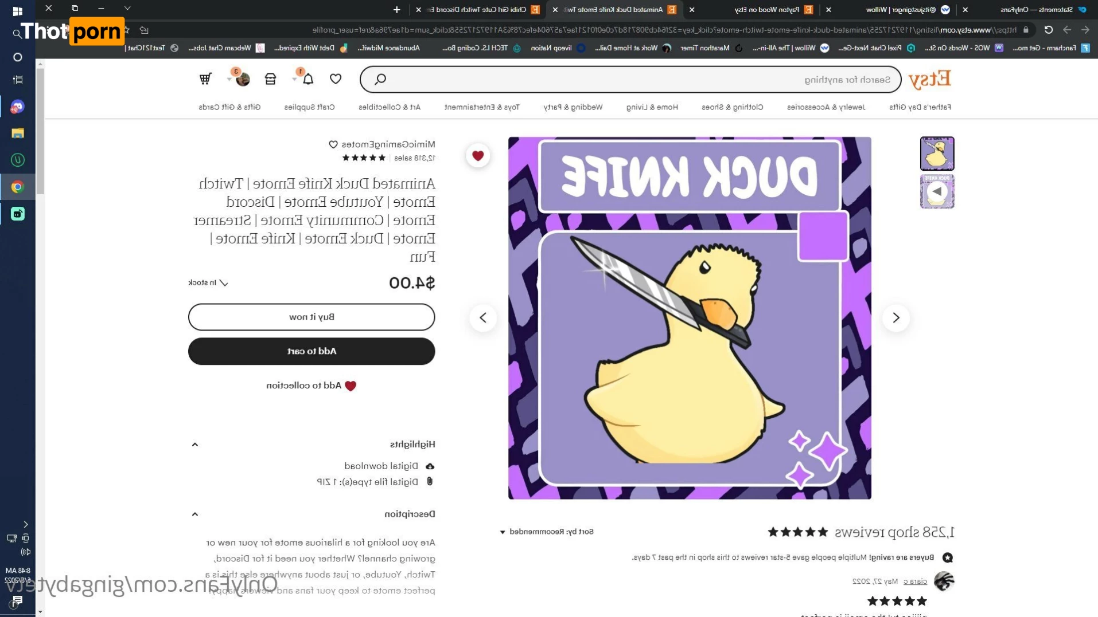The width and height of the screenshot is (1098, 617).
Task: Reload the page with browser refresh icon
Action: click(x=1048, y=30)
